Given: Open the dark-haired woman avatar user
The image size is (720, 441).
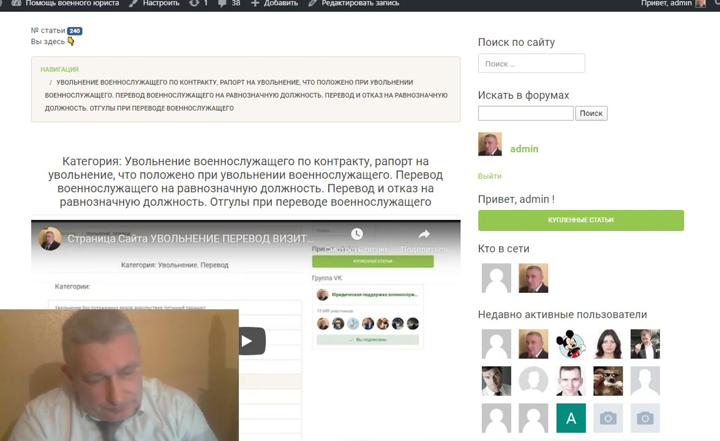Looking at the screenshot, I should click(x=608, y=344).
